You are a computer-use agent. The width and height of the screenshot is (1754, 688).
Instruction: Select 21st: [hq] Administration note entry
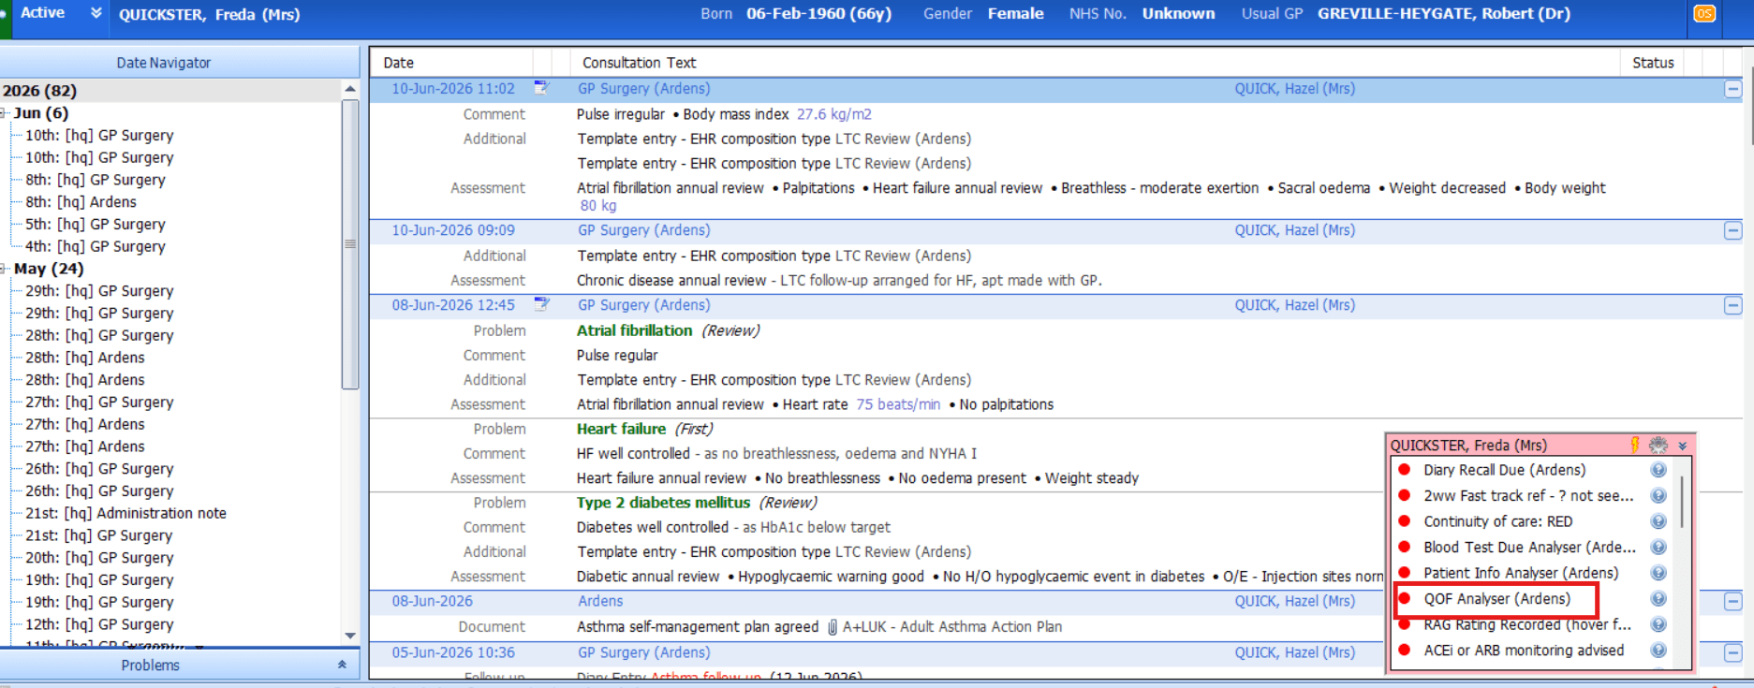click(x=125, y=513)
